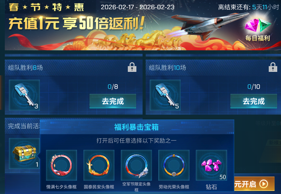
Task: Click the lock icon on 组队胜利10场
Action: (273, 67)
